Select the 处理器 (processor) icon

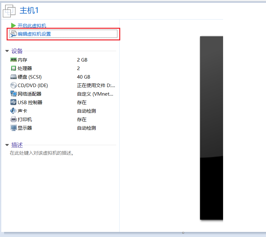point(14,68)
